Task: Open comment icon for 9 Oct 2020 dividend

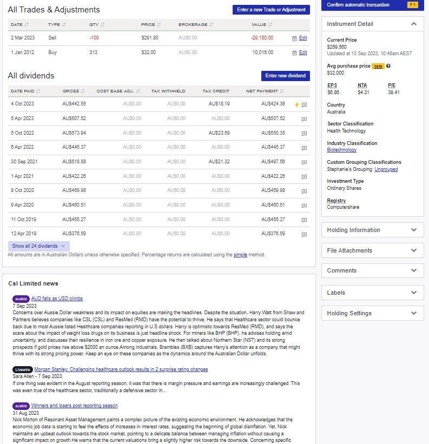Action: pyautogui.click(x=304, y=191)
